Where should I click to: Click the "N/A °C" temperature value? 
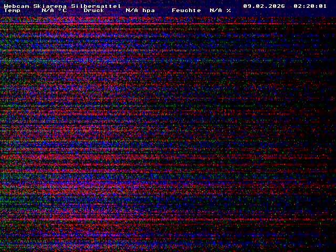(x=54, y=10)
